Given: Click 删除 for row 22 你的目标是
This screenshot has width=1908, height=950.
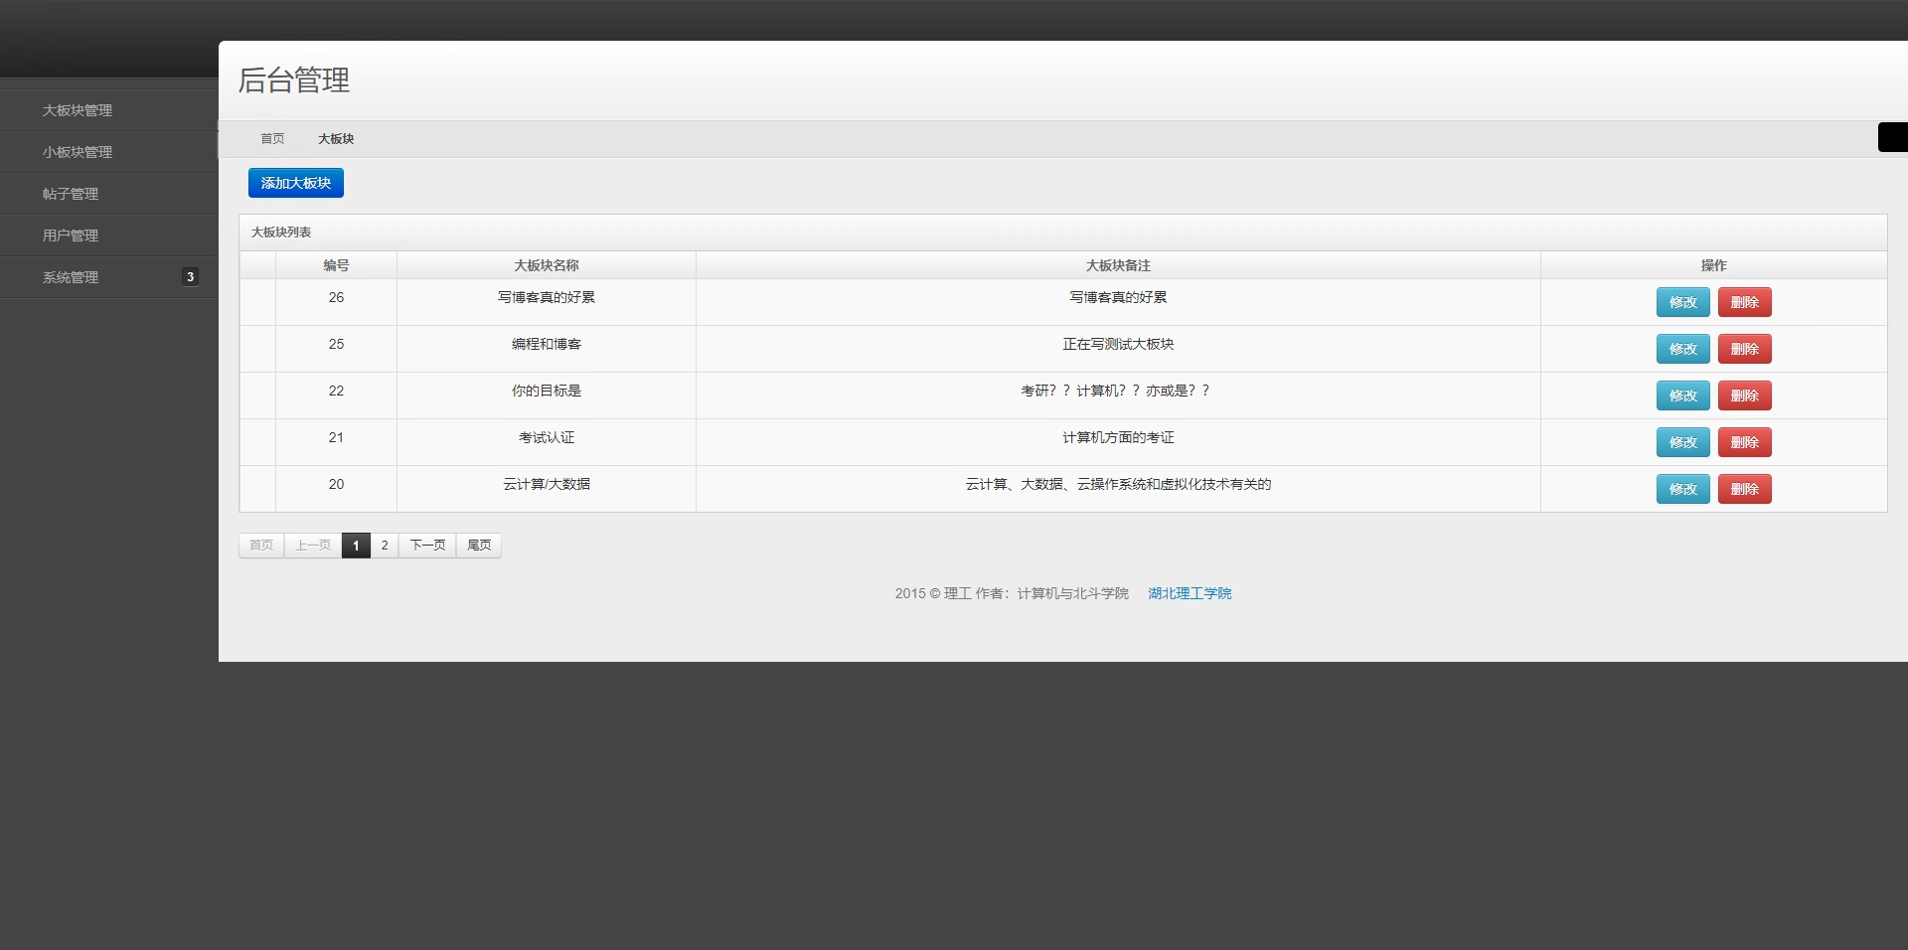Looking at the screenshot, I should coord(1744,396).
